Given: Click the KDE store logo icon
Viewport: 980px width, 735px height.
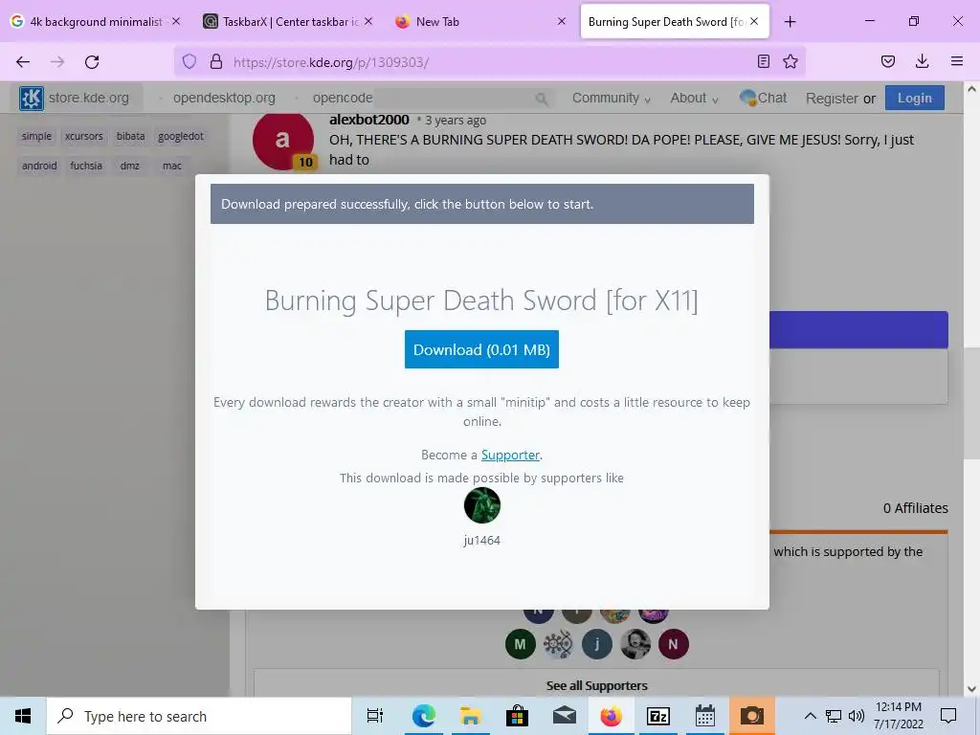Looking at the screenshot, I should point(32,99).
